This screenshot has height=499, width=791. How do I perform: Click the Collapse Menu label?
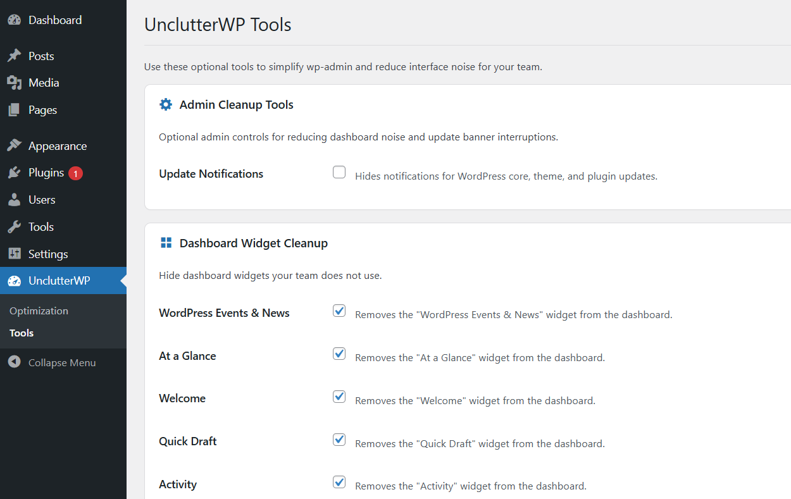62,363
